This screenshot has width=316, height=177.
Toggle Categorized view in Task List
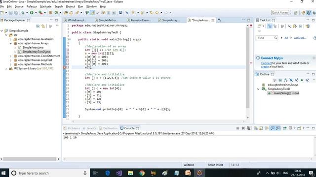pos(270,26)
